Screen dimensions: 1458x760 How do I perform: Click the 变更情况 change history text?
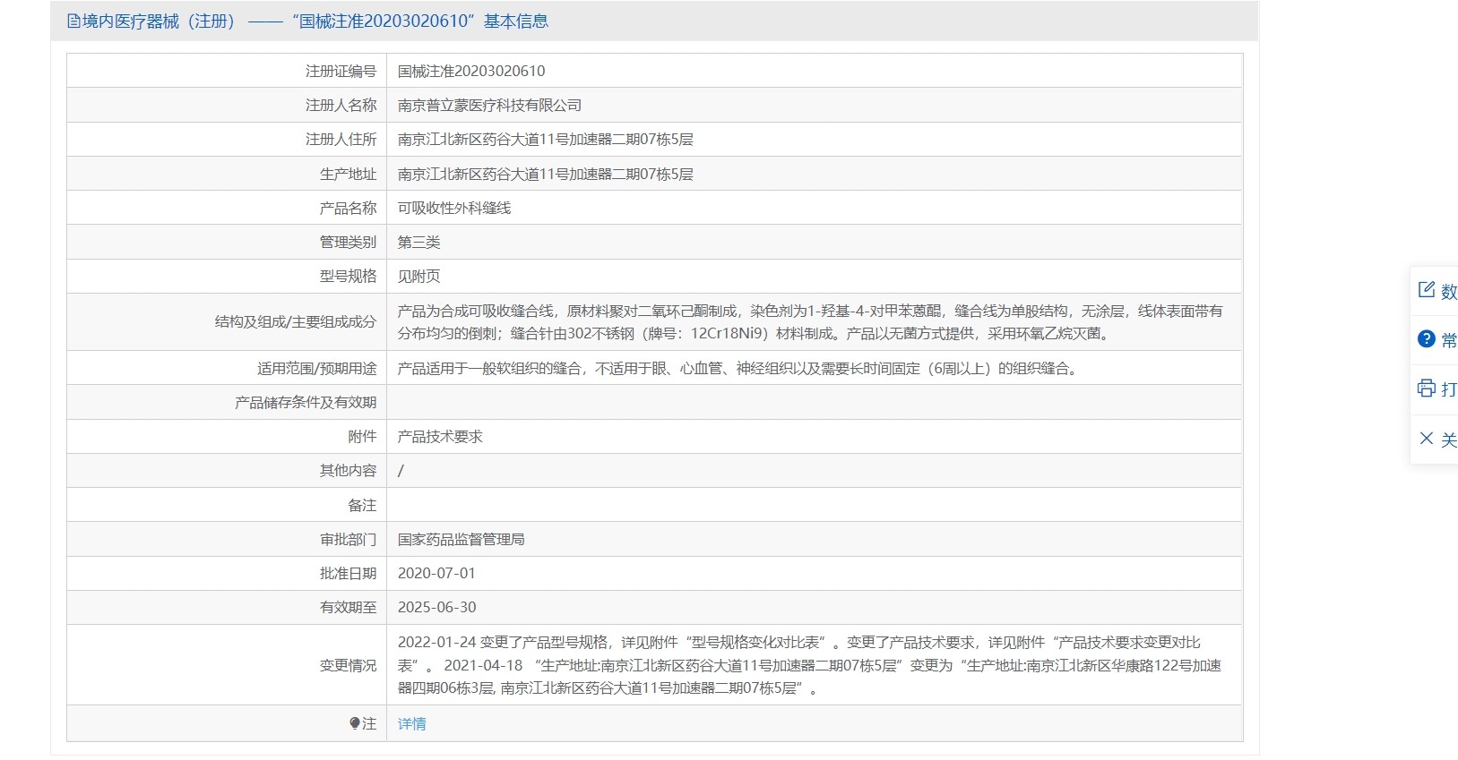coord(809,665)
